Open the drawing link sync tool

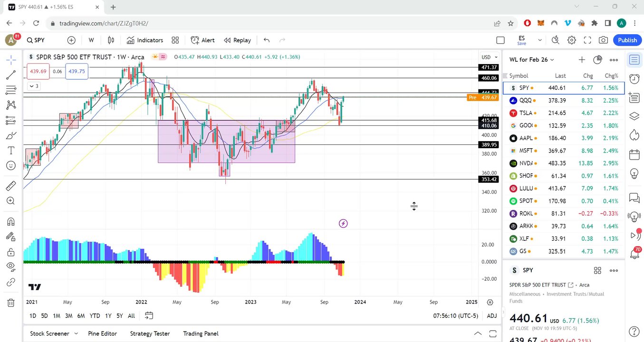11,282
